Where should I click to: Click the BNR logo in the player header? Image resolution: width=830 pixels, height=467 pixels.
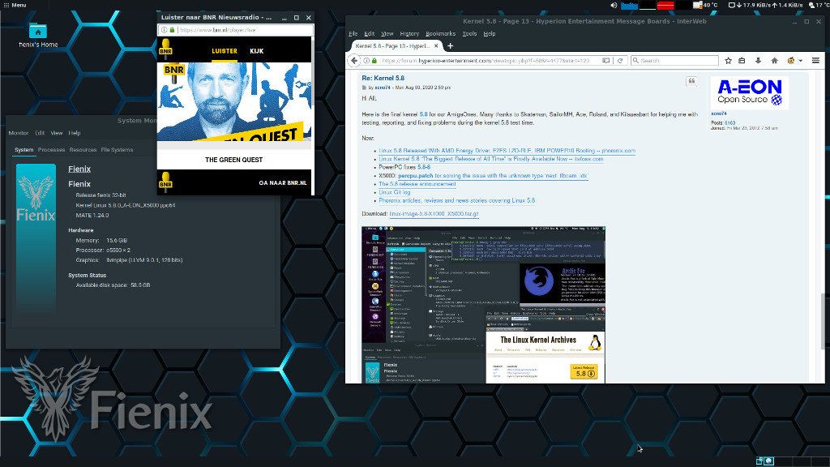[x=165, y=49]
